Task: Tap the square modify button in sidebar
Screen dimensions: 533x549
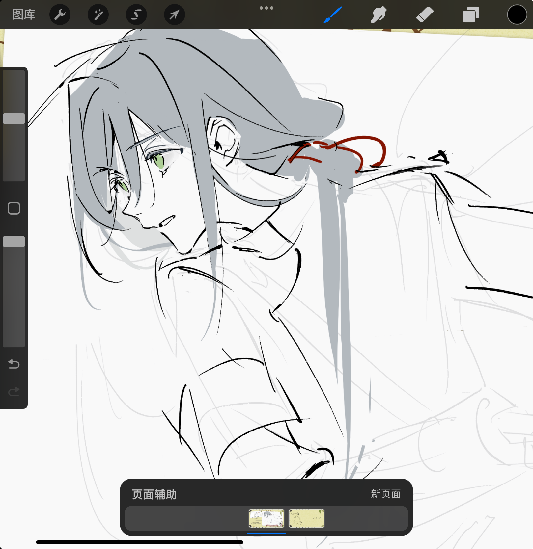Action: [14, 208]
